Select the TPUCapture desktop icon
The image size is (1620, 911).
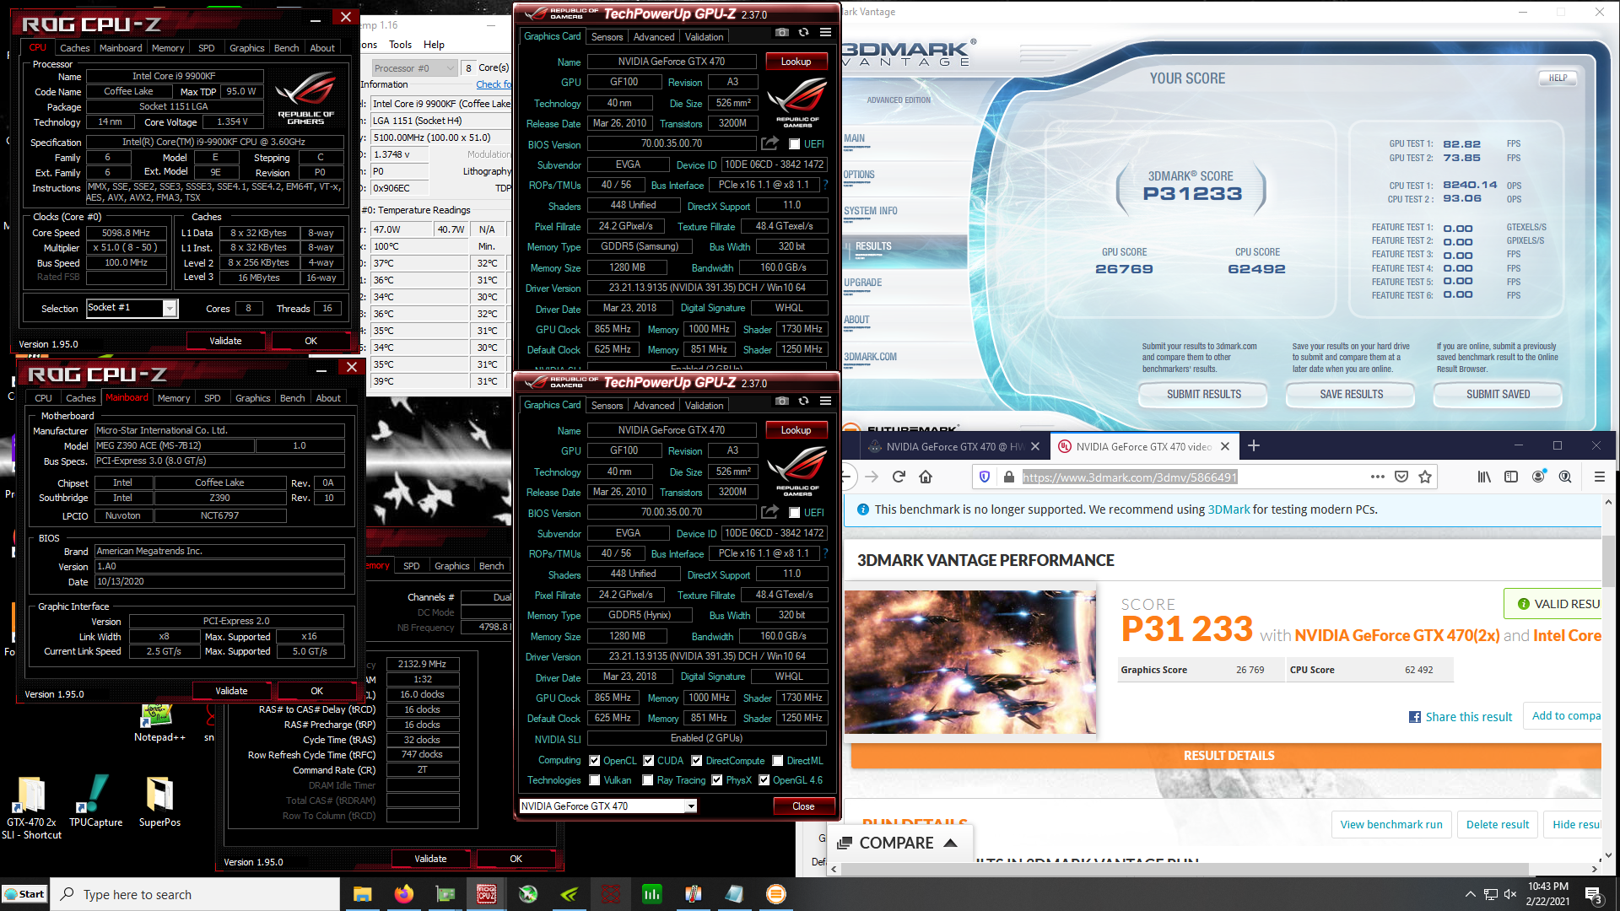coord(95,801)
